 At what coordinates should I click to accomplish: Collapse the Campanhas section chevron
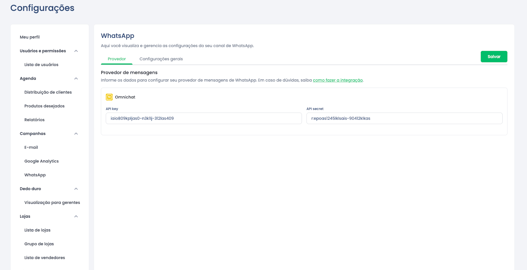coord(76,134)
